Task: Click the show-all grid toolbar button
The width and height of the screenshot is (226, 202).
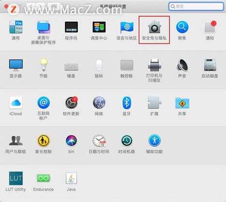Action: point(54,7)
